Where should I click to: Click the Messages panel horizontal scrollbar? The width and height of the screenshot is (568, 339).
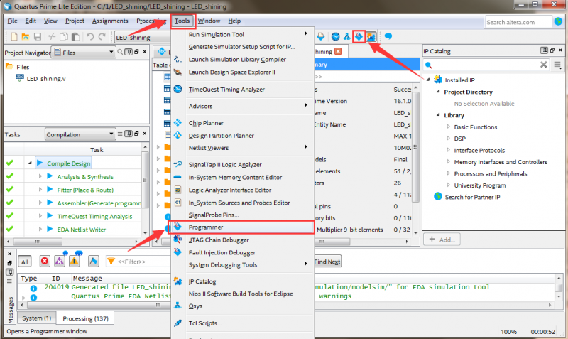(x=286, y=305)
